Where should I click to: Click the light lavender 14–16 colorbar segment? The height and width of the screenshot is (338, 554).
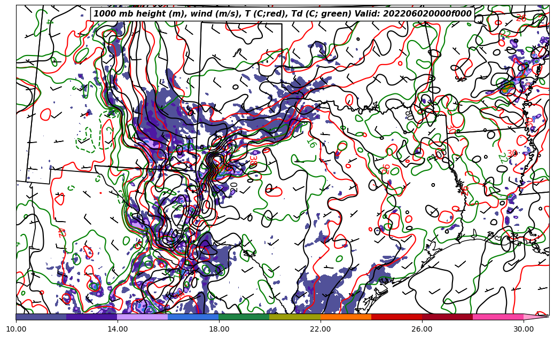pos(143,317)
